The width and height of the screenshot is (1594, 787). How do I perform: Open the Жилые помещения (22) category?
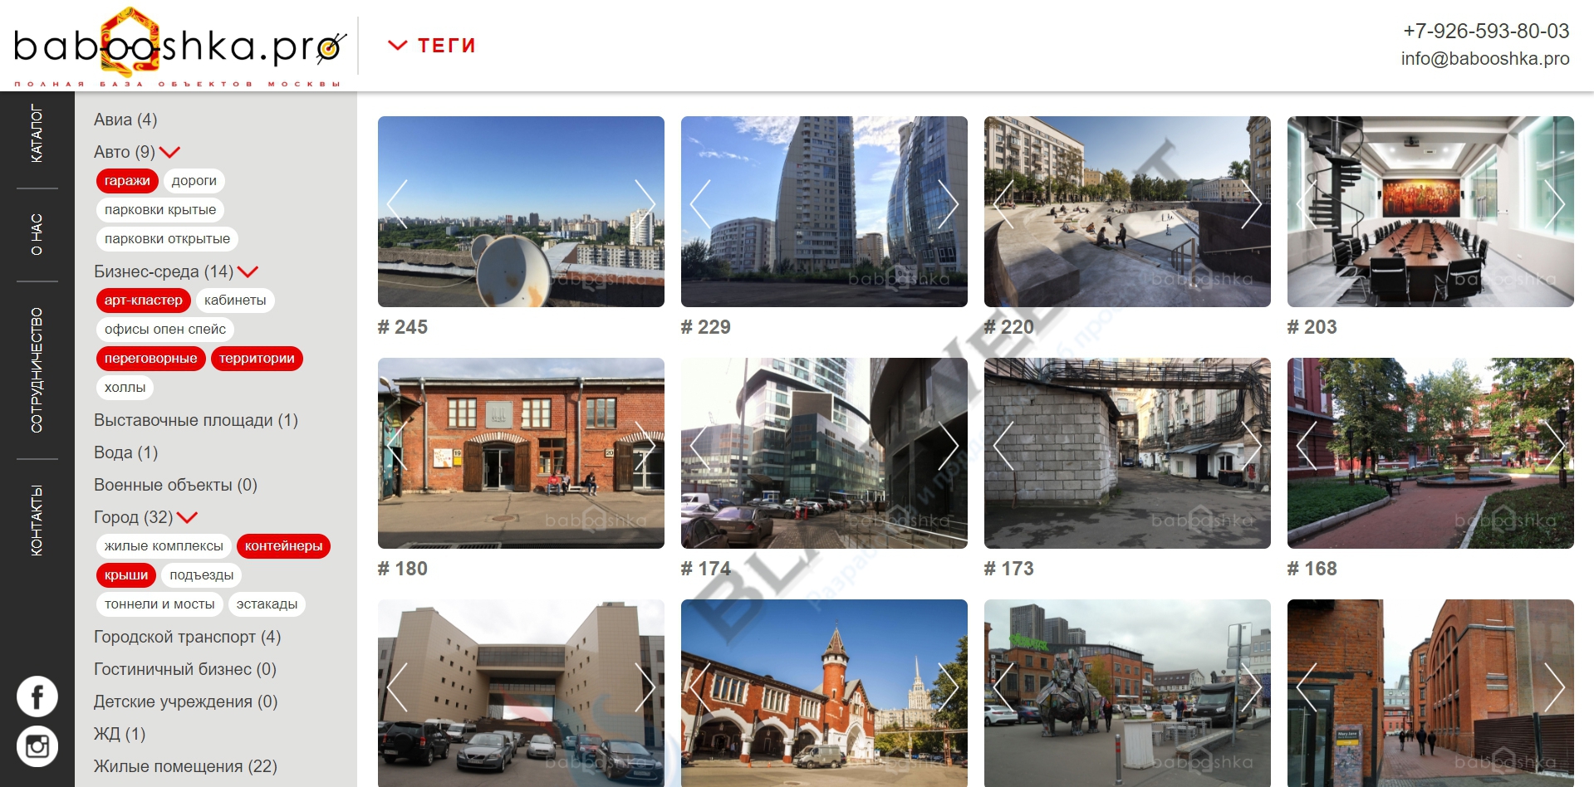pos(185,766)
